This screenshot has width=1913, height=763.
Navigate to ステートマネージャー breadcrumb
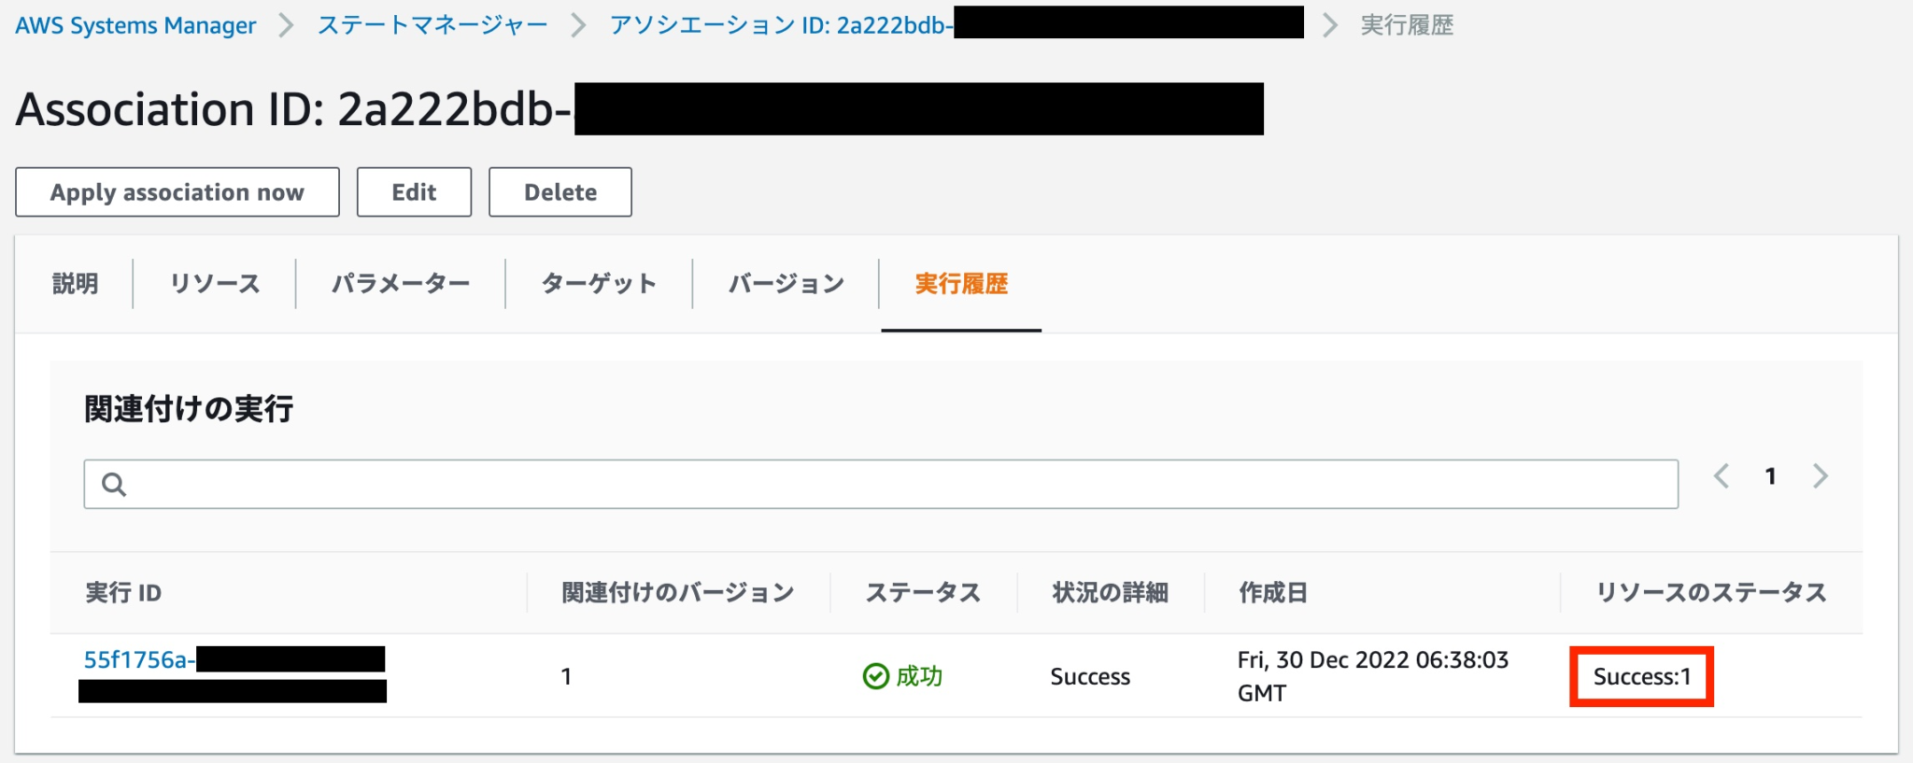432,25
